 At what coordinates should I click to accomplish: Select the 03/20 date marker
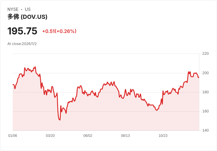[x=50, y=136]
